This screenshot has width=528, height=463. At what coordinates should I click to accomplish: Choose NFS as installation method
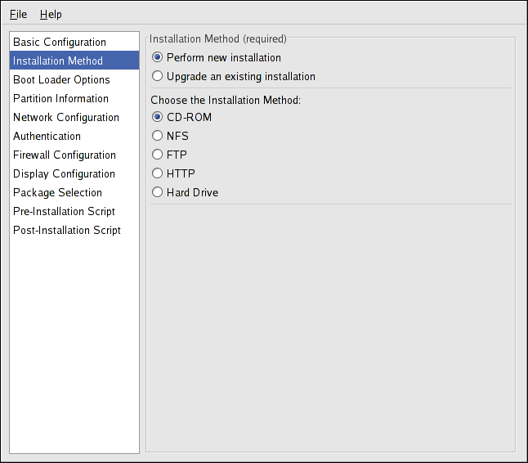(x=158, y=136)
